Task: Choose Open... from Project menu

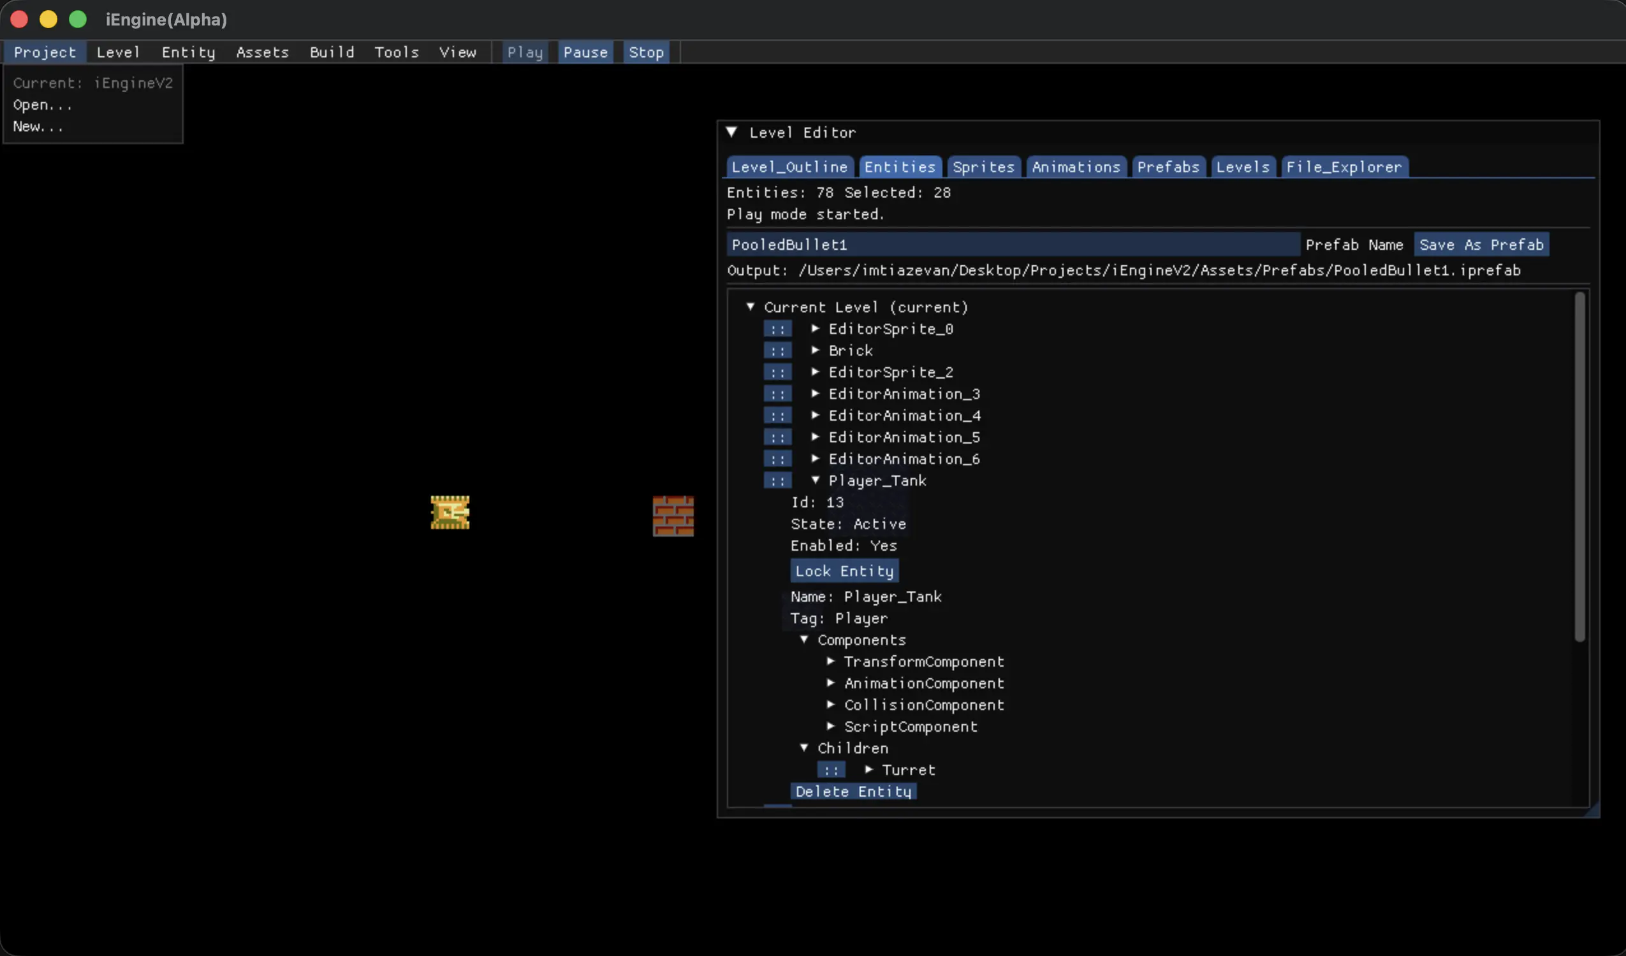Action: coord(43,105)
